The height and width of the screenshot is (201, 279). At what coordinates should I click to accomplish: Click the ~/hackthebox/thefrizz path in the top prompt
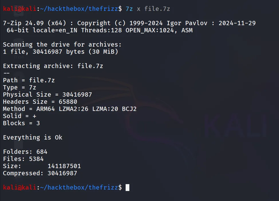coord(79,9)
